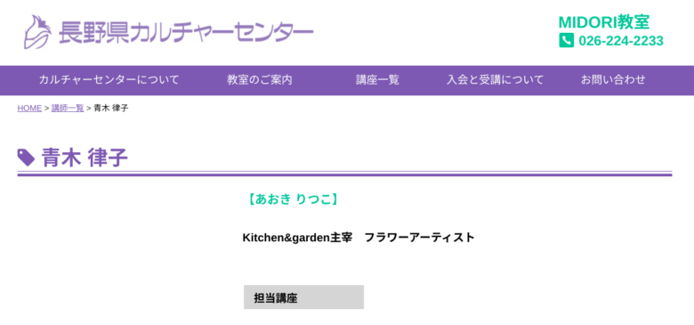Open 教室のご案内 navigation item
Image resolution: width=694 pixels, height=325 pixels.
[x=260, y=80]
